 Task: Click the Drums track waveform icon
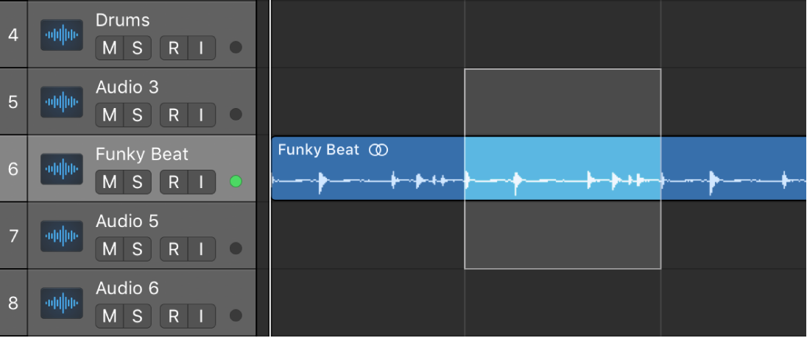point(62,35)
